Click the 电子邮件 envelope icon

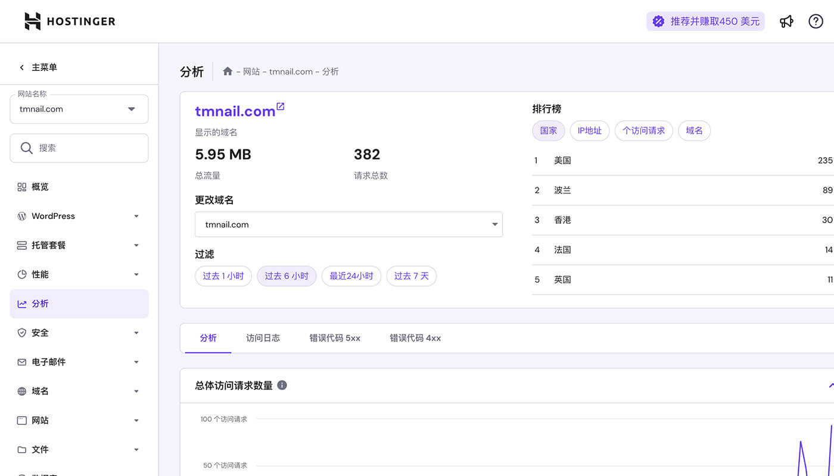point(22,362)
